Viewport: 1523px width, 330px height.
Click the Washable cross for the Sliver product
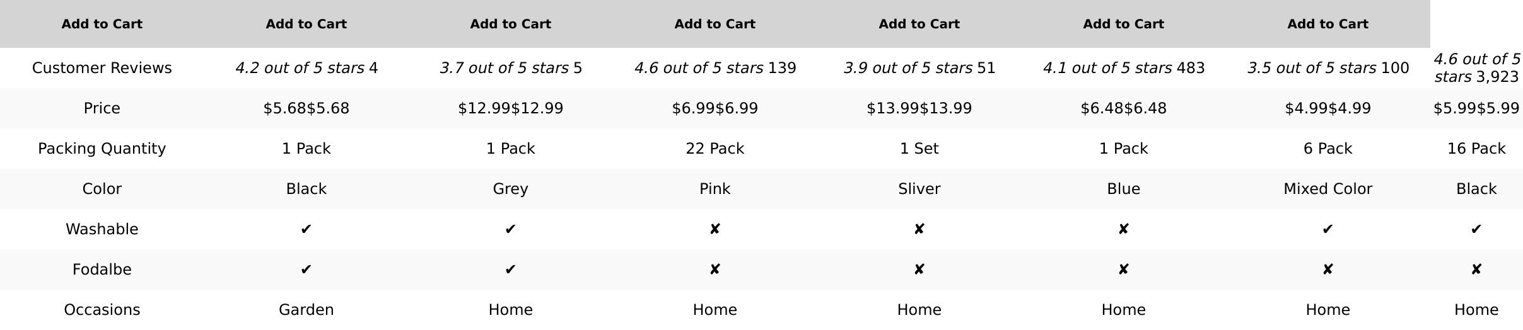[919, 229]
